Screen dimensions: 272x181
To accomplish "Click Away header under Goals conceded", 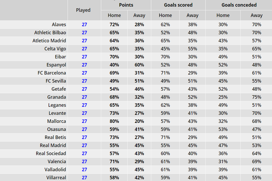I will click(256, 15).
